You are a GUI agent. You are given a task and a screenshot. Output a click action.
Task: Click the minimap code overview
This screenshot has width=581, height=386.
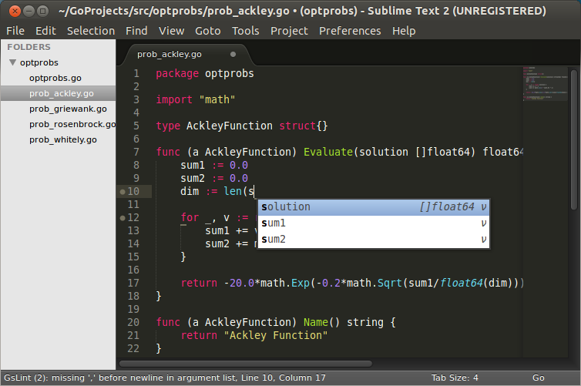click(x=545, y=84)
